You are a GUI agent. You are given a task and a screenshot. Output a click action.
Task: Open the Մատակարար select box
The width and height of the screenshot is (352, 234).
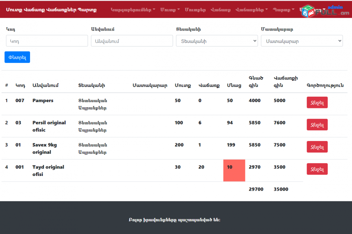click(302, 41)
